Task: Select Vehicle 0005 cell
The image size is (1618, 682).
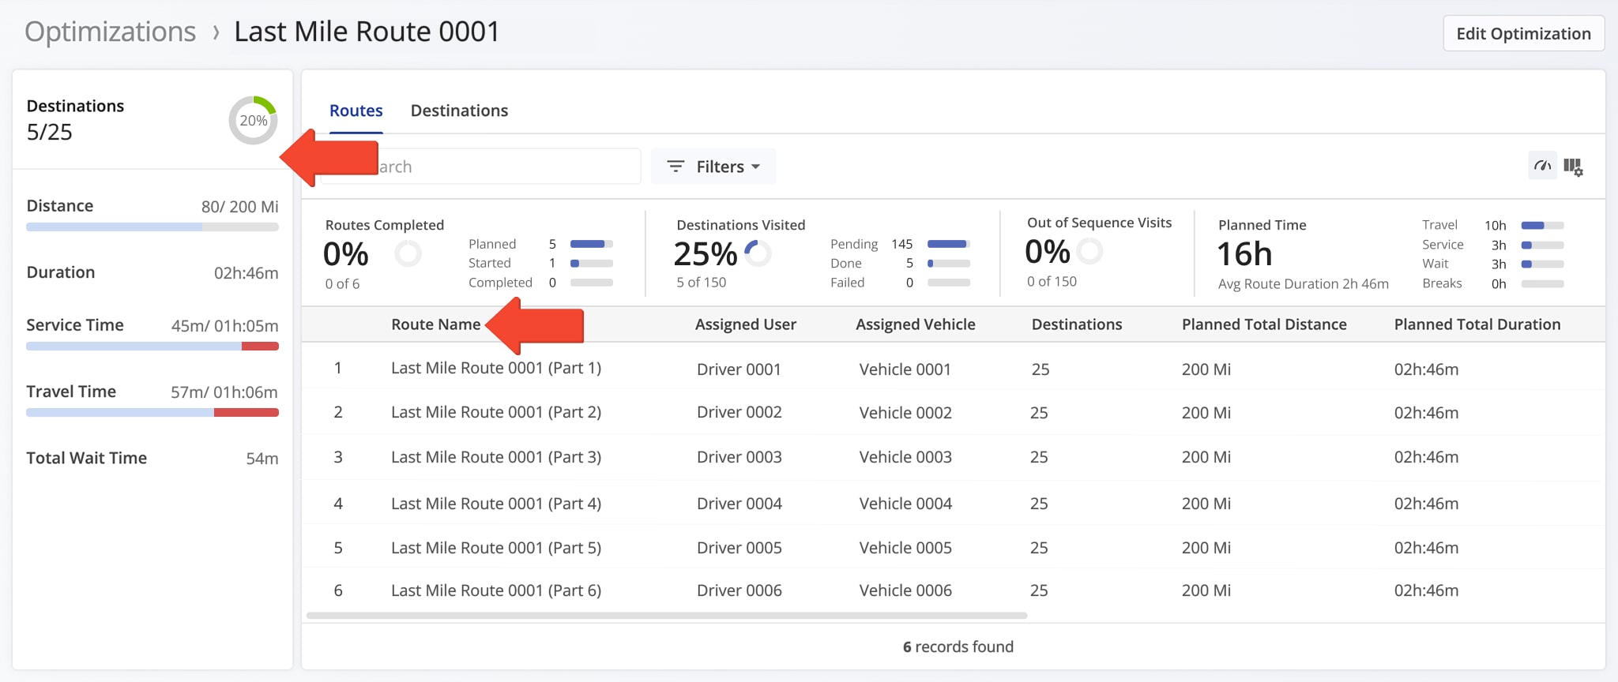Action: 905,548
